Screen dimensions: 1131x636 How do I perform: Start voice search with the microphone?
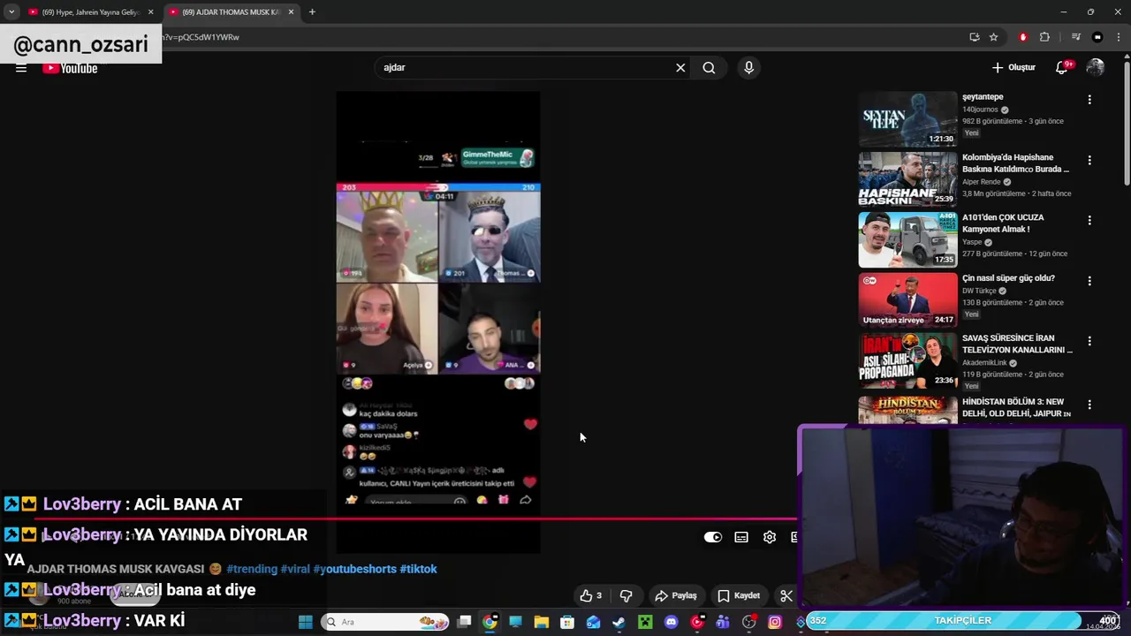click(748, 68)
